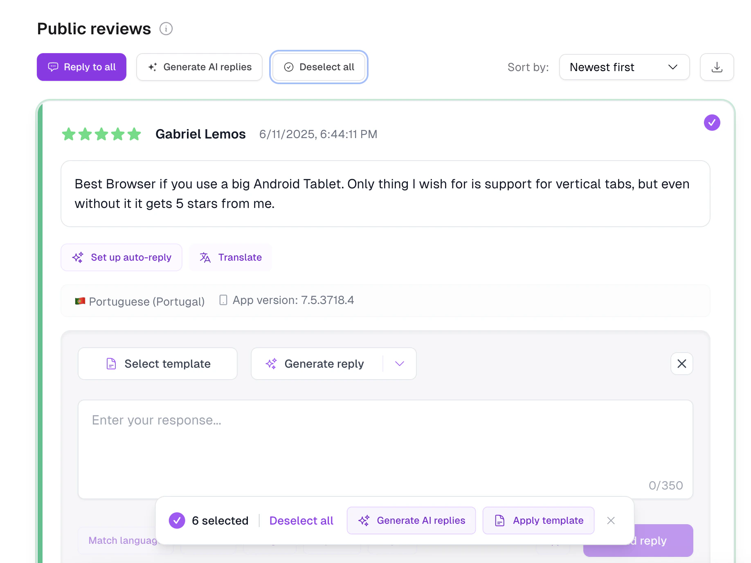
Task: Click Generate AI replies in bottom bar
Action: click(411, 521)
